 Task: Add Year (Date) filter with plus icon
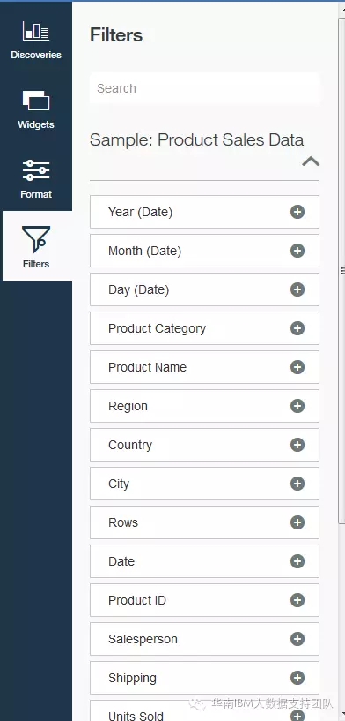point(297,212)
